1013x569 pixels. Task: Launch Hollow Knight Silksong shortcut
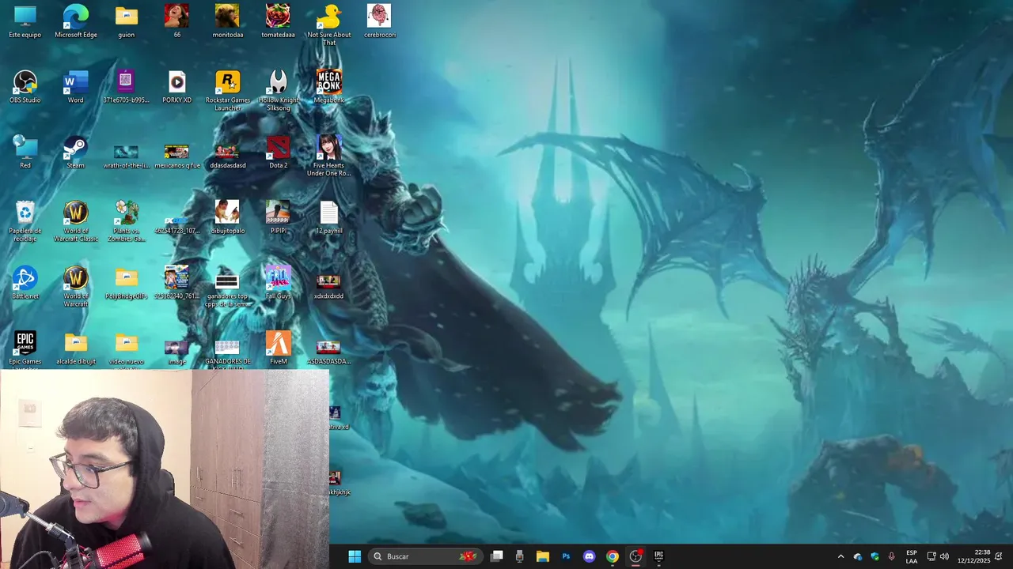coord(278,90)
